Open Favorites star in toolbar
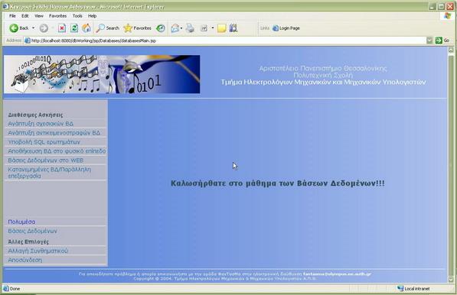The image size is (457, 295). 128,28
